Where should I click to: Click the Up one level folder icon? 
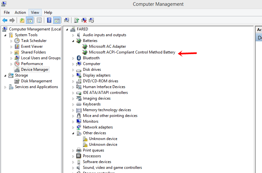click(22, 21)
